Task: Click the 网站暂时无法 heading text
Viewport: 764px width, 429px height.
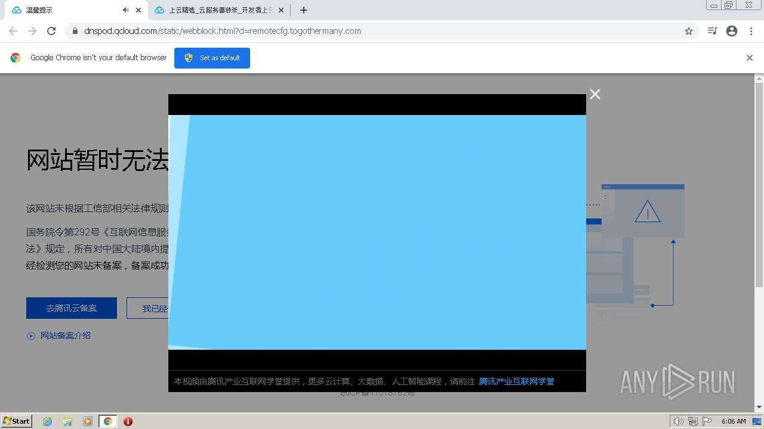Action: (x=97, y=160)
